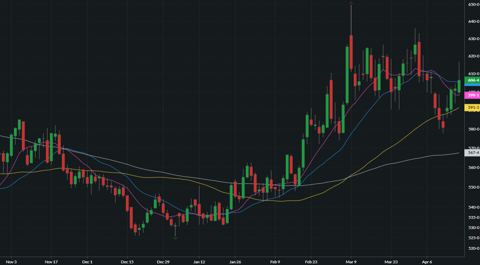
Task: Click the 650-0 price axis label
Action: [474, 4]
